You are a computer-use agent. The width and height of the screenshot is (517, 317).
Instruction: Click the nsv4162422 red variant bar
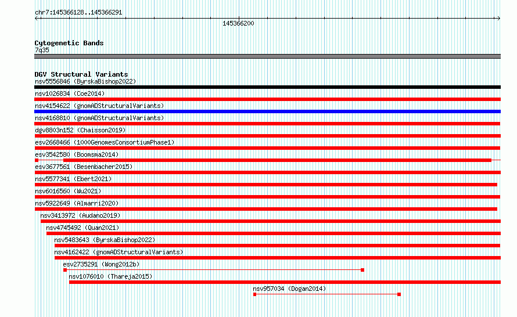tap(278, 258)
